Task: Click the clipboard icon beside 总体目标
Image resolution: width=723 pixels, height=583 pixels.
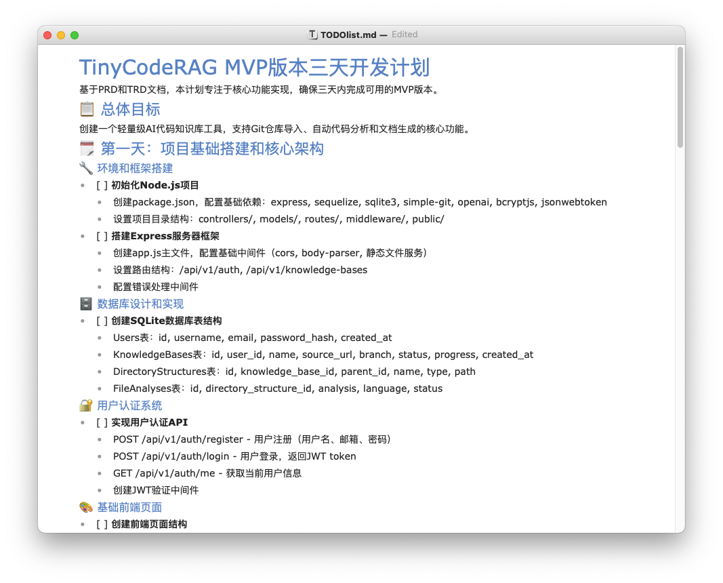Action: pos(87,108)
